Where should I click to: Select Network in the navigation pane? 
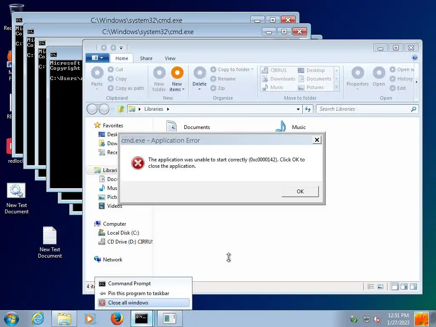click(x=108, y=259)
